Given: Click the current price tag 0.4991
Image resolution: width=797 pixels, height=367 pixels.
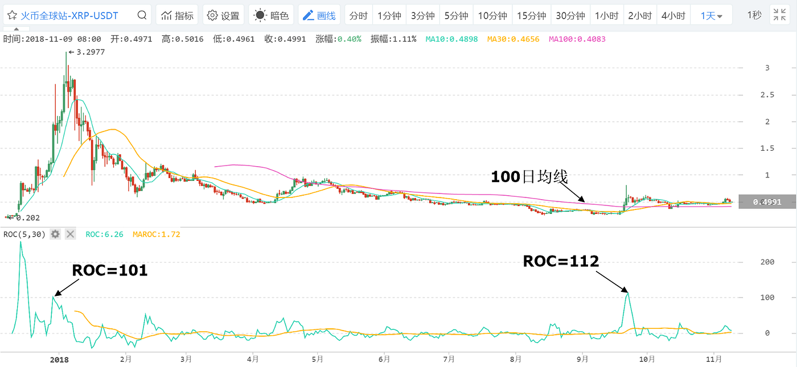Looking at the screenshot, I should pyautogui.click(x=767, y=201).
